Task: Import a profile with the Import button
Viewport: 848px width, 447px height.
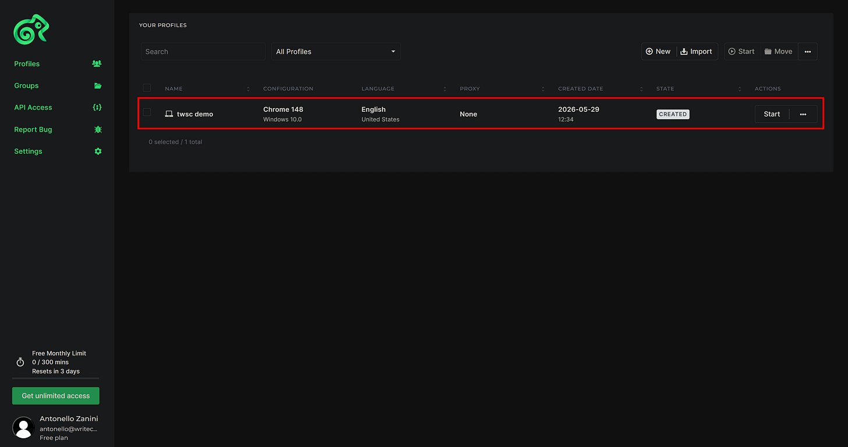Action: (697, 51)
